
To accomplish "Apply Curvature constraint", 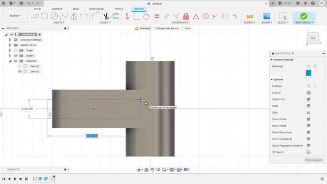I will (x=235, y=16).
